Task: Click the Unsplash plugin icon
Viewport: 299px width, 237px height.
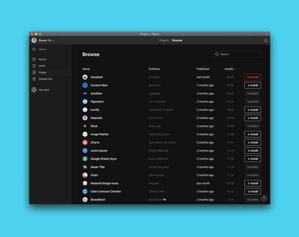Action: click(x=85, y=77)
